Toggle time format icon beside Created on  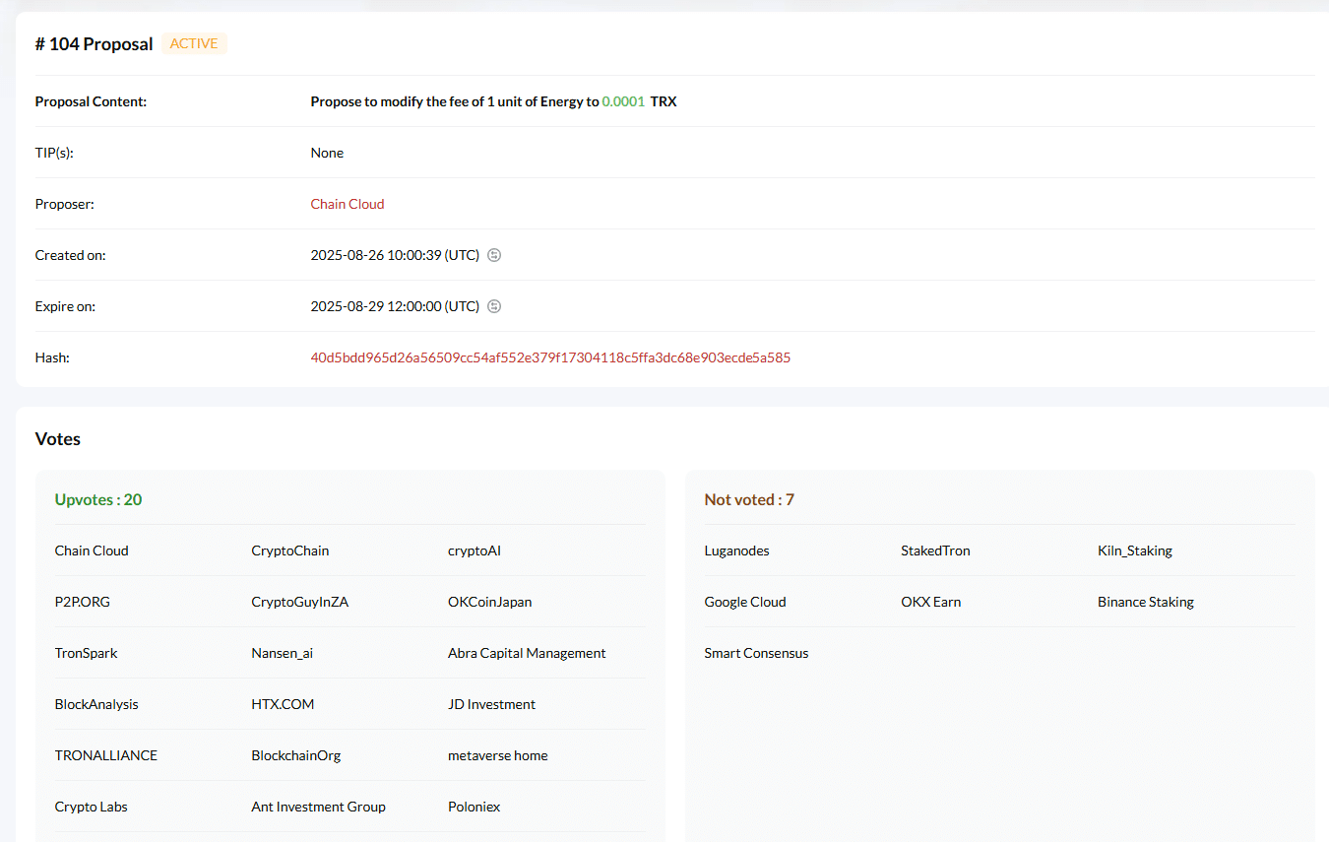(x=495, y=255)
